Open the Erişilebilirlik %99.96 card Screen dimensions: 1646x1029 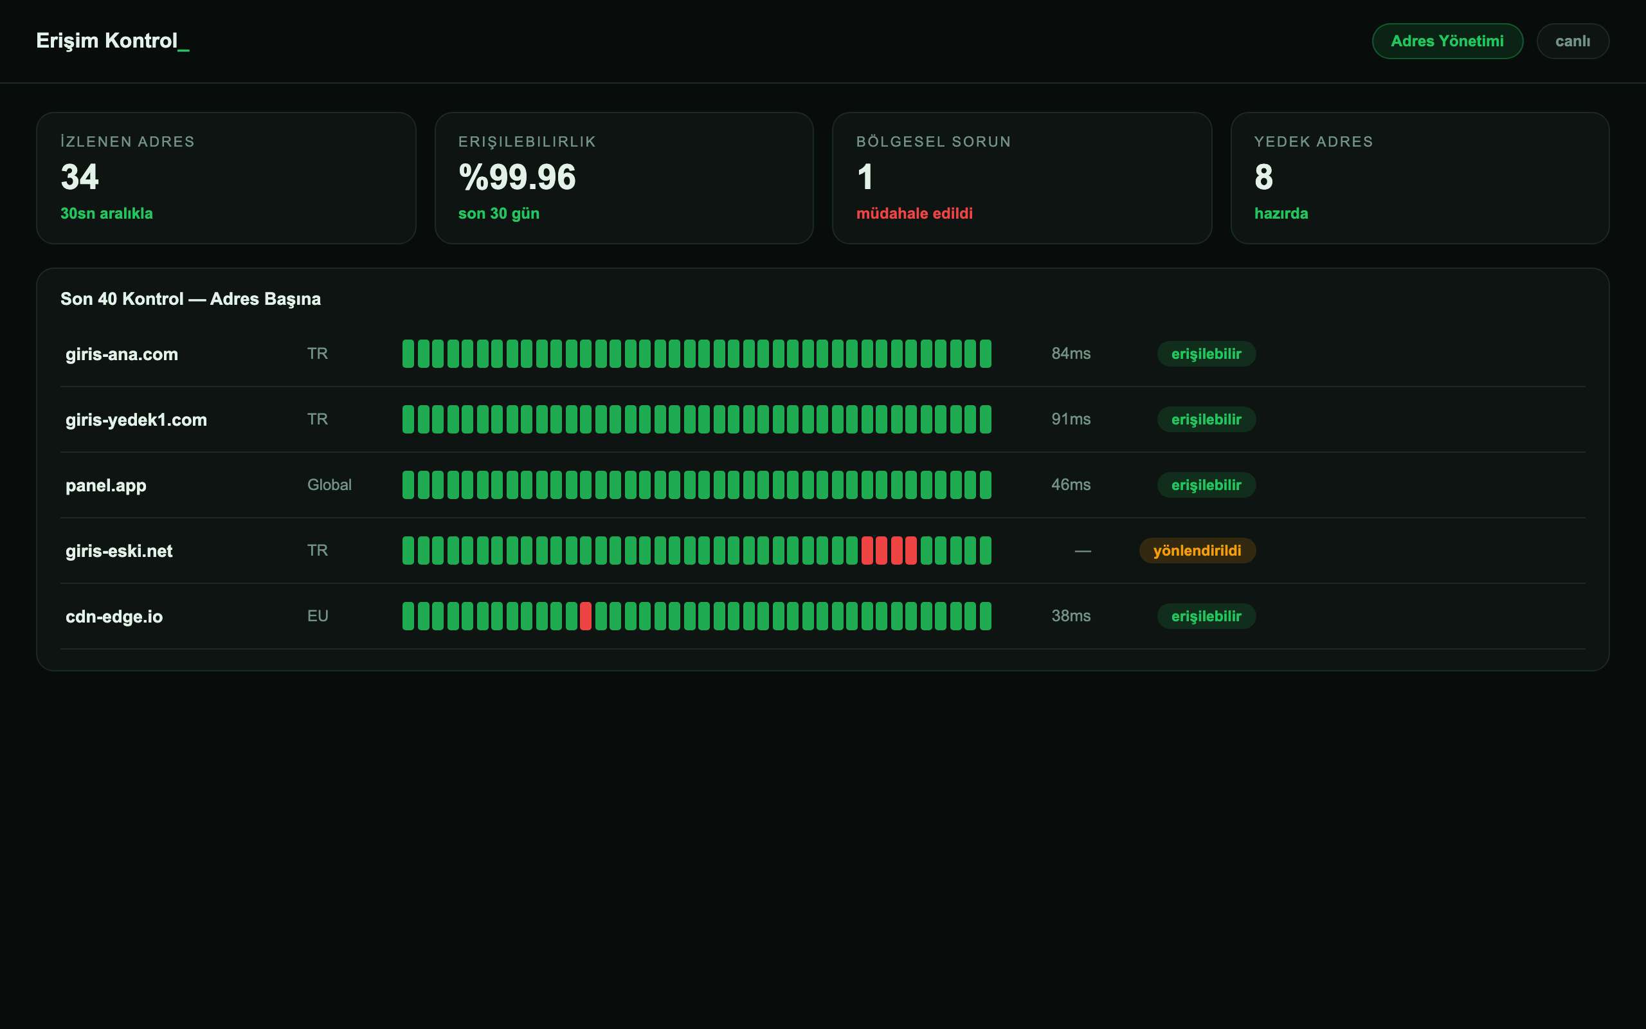coord(624,178)
